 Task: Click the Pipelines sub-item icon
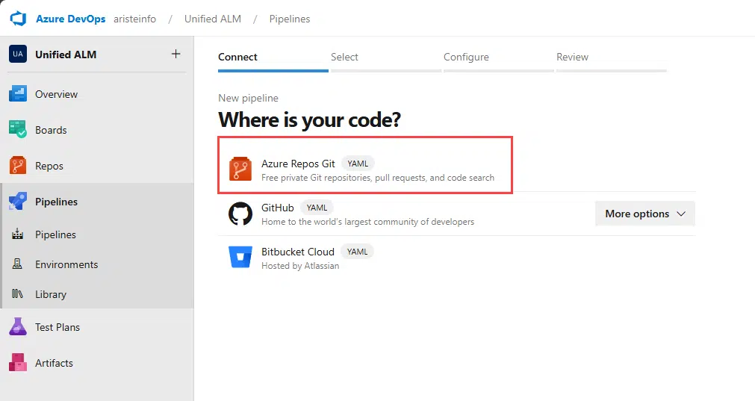point(18,234)
